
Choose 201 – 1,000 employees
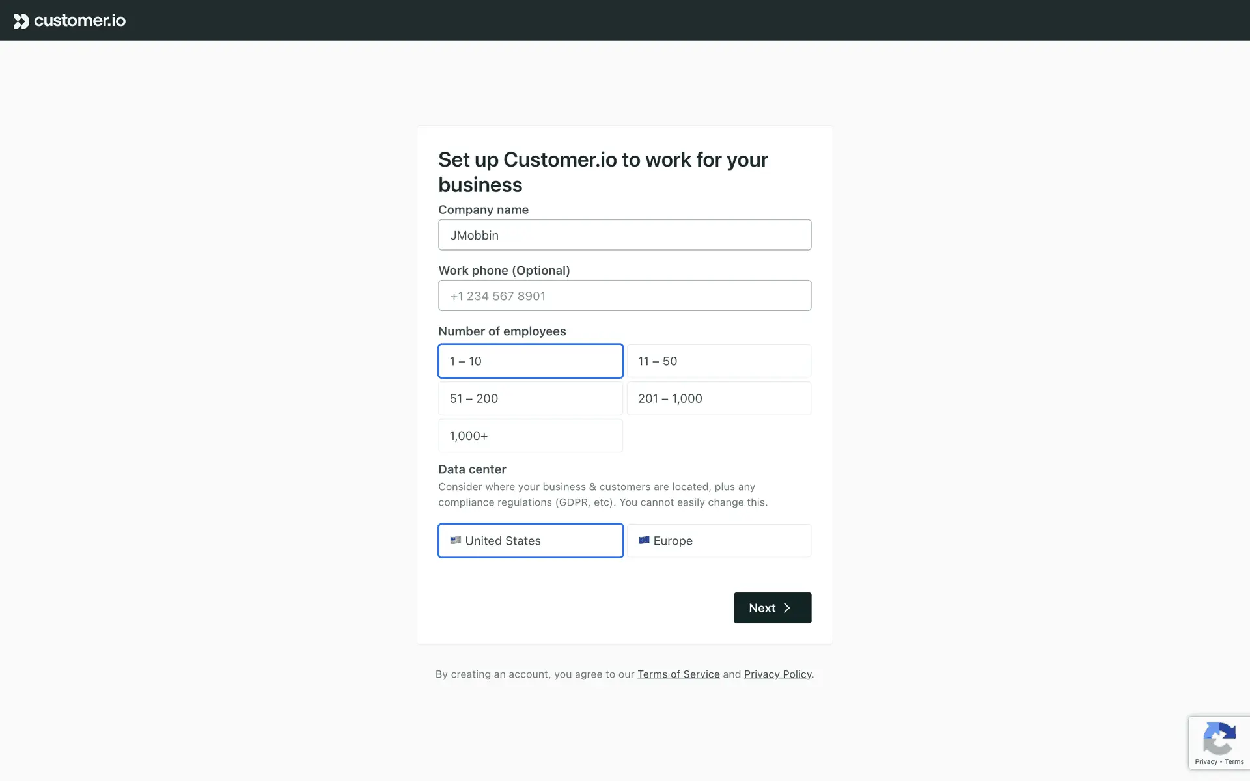click(719, 398)
